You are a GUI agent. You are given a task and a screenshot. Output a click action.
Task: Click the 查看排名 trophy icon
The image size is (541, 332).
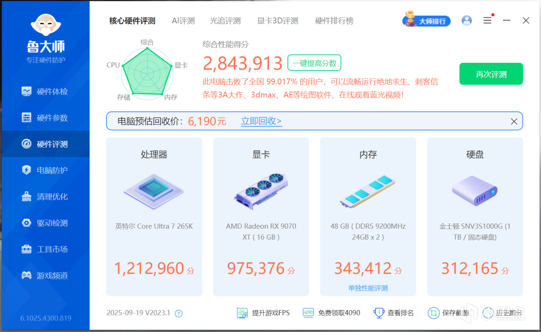point(379,313)
